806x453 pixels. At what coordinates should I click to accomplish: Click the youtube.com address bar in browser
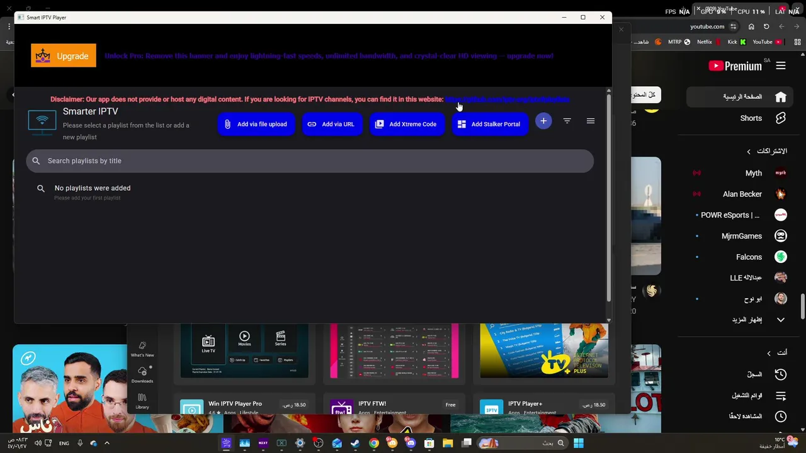[x=707, y=26]
